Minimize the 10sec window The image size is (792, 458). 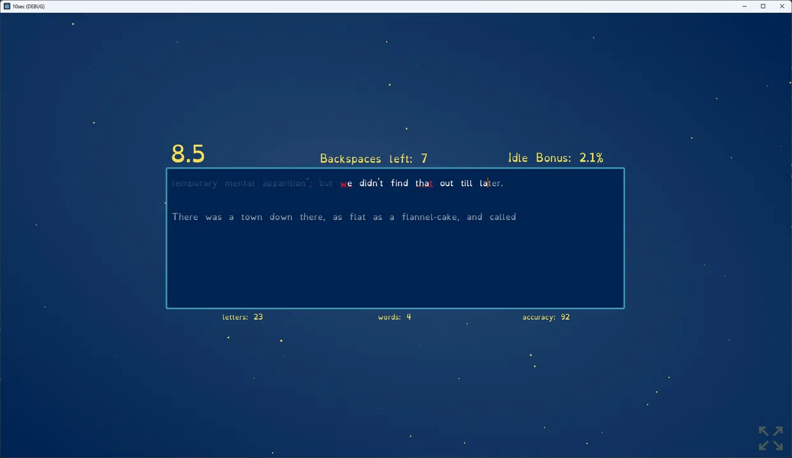point(744,6)
